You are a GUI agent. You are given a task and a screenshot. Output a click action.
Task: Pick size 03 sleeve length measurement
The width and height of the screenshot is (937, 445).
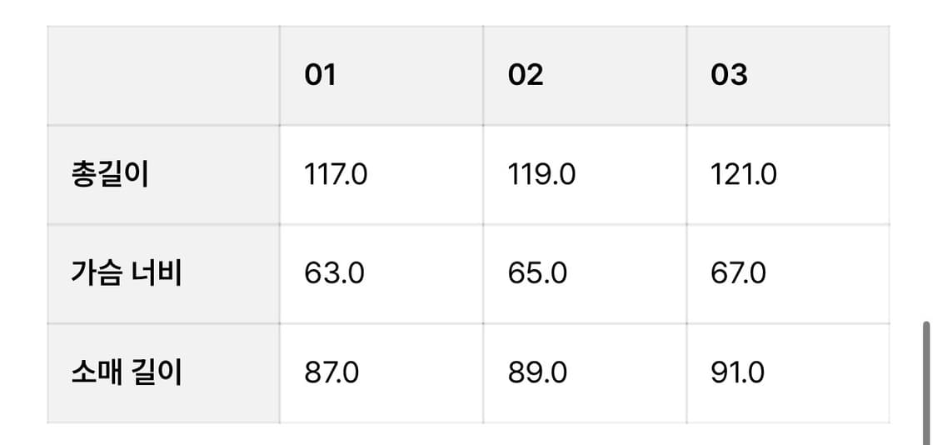[737, 372]
